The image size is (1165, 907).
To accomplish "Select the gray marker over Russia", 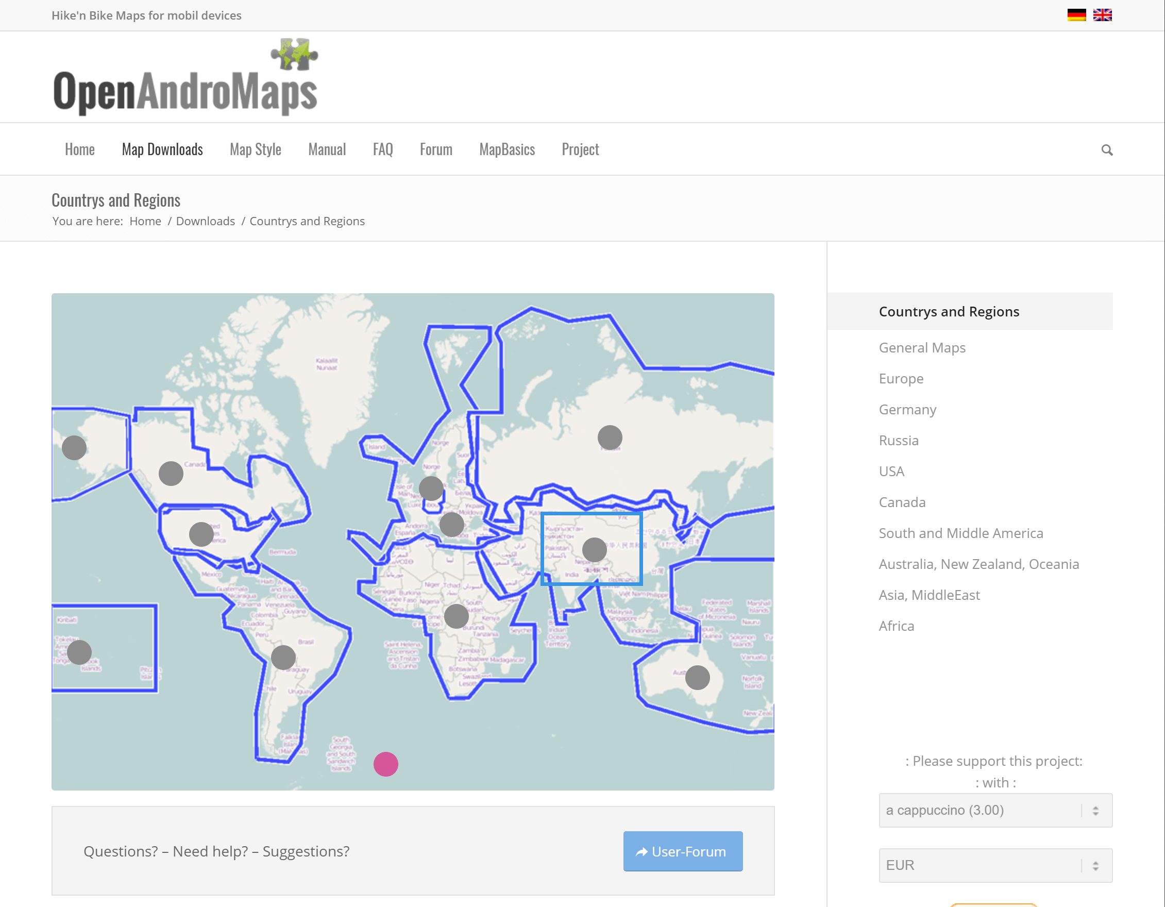I will click(610, 438).
